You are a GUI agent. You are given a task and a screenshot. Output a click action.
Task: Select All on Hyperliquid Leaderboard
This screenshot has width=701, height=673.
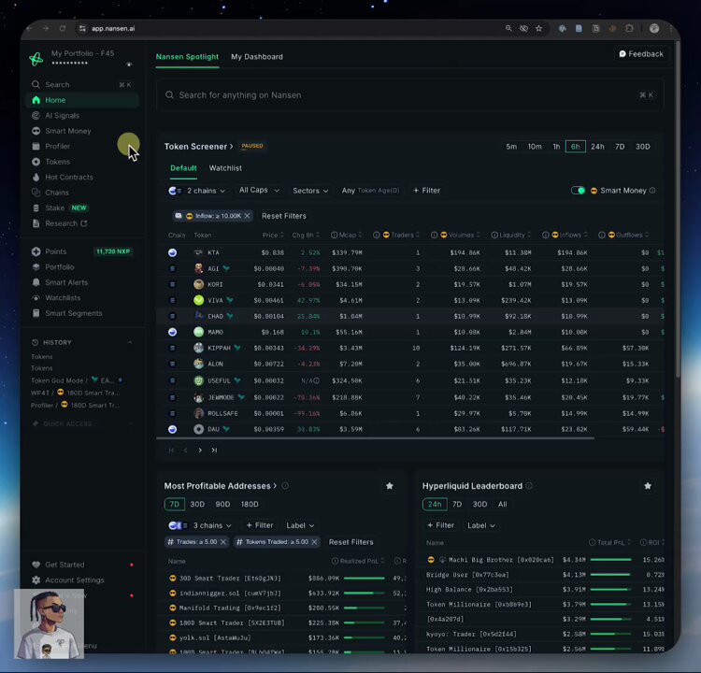pyautogui.click(x=503, y=505)
